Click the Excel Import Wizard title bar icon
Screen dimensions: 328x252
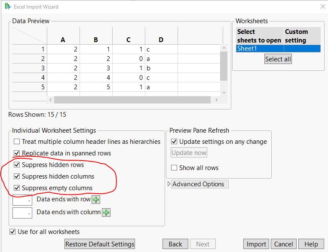8,6
